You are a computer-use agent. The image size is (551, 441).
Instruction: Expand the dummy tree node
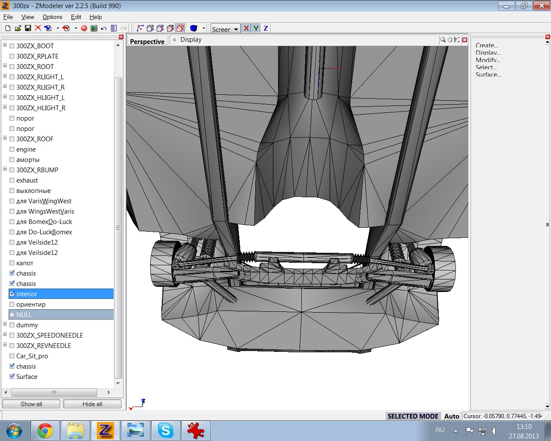coord(5,324)
